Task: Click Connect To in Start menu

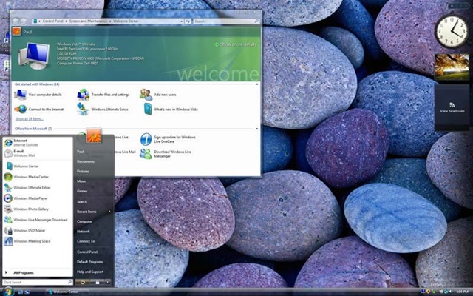Action: [86, 241]
